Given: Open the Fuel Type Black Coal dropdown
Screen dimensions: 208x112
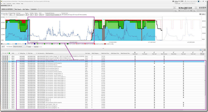Looking at the screenshot, I should 20,15.
